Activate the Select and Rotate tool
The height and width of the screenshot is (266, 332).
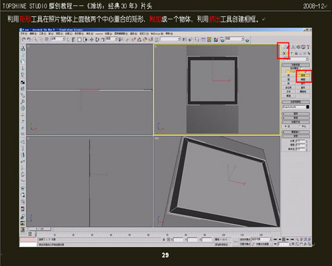click(97, 39)
